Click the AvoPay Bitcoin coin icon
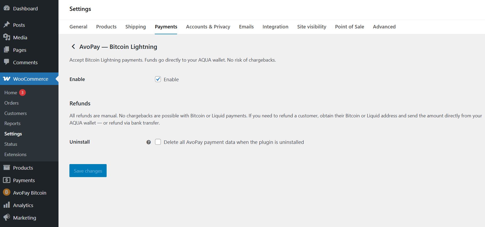Image resolution: width=485 pixels, height=227 pixels. point(7,192)
